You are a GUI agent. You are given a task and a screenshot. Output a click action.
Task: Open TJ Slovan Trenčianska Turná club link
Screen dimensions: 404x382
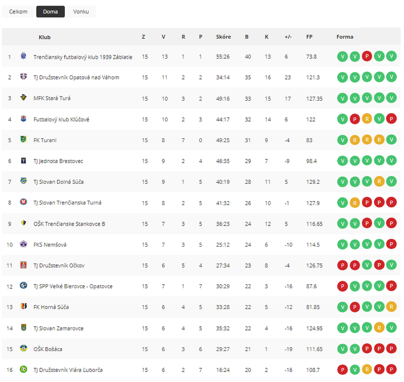point(67,203)
